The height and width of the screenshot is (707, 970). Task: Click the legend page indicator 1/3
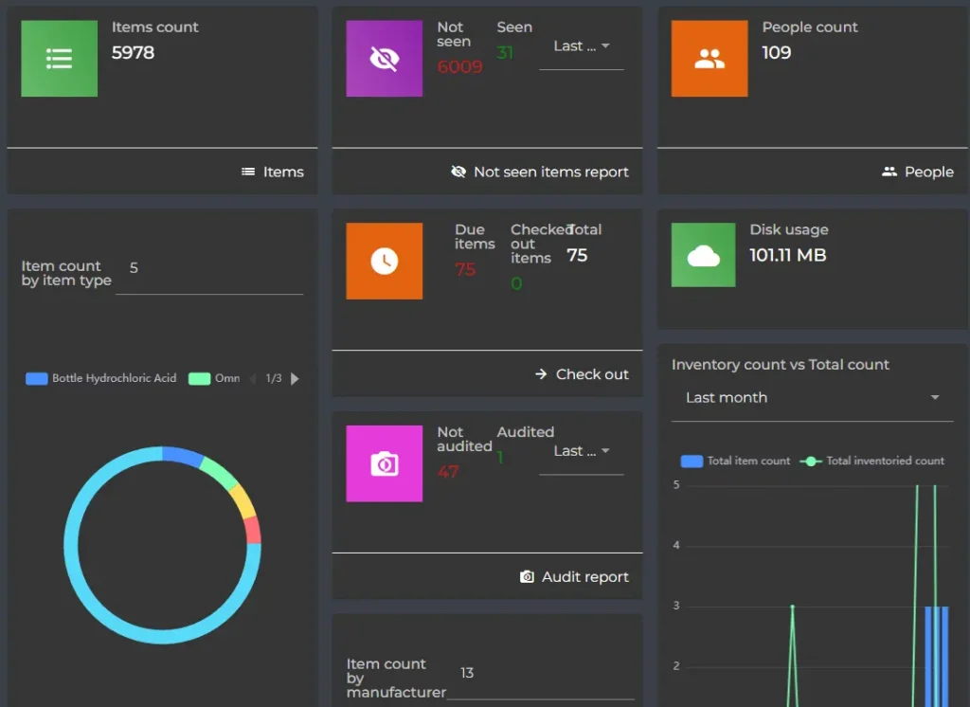pyautogui.click(x=274, y=378)
